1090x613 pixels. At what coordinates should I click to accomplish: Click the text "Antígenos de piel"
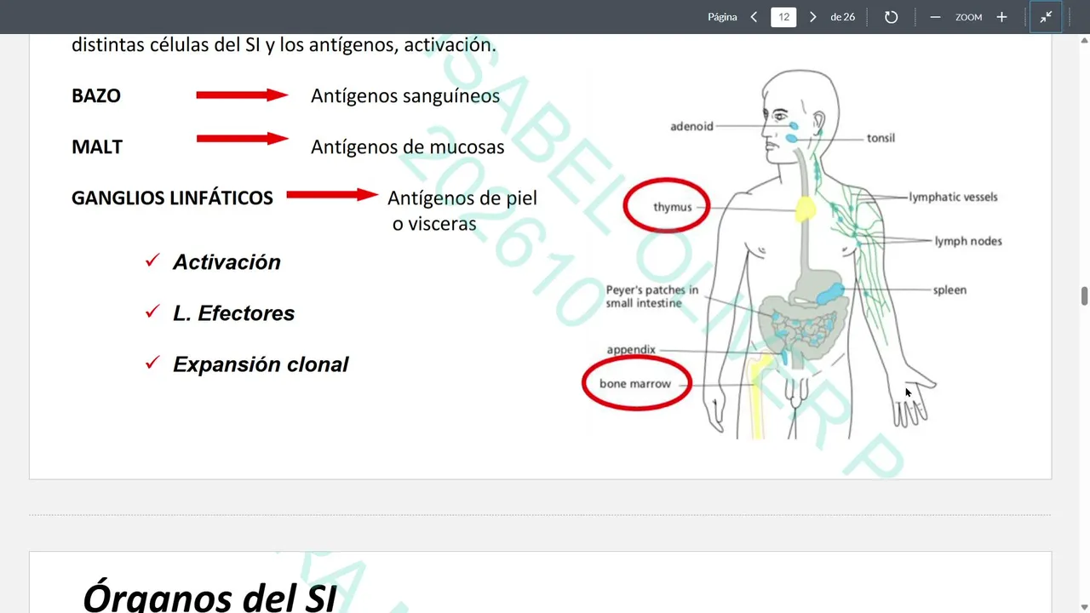click(x=462, y=198)
